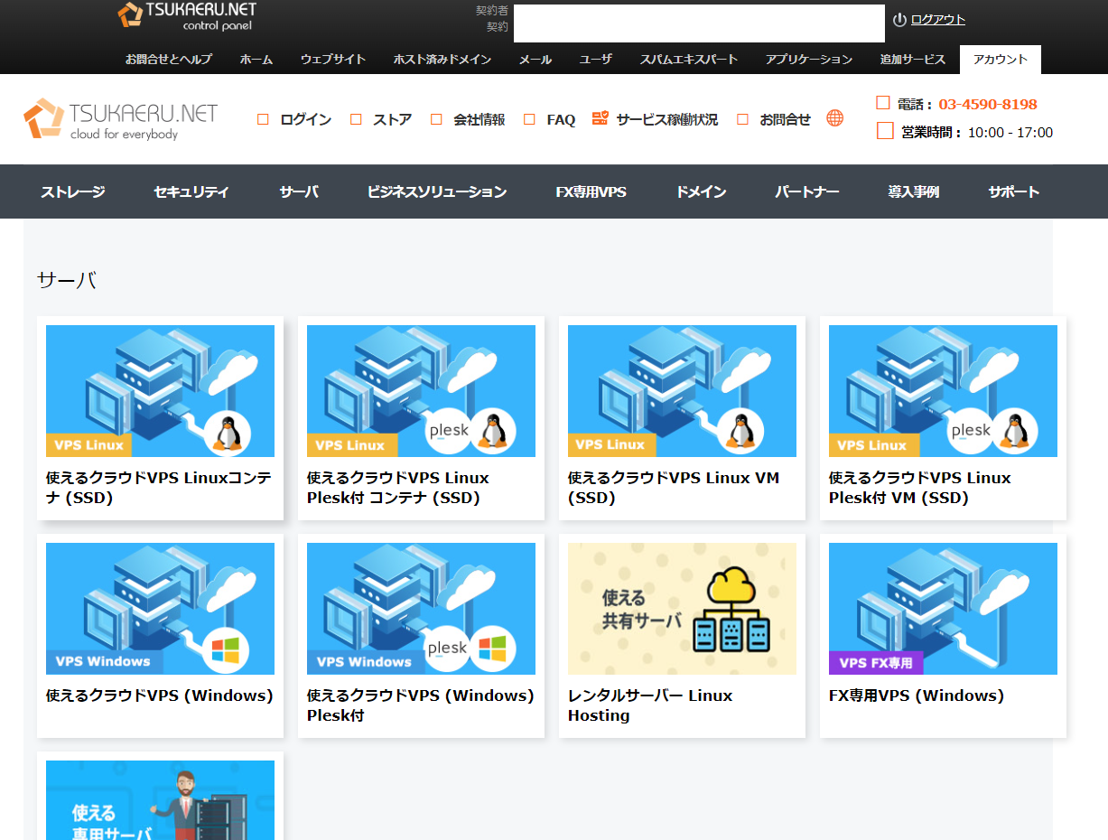1108x840 pixels.
Task: Select the アカウント tab
Action: pyautogui.click(x=1001, y=60)
